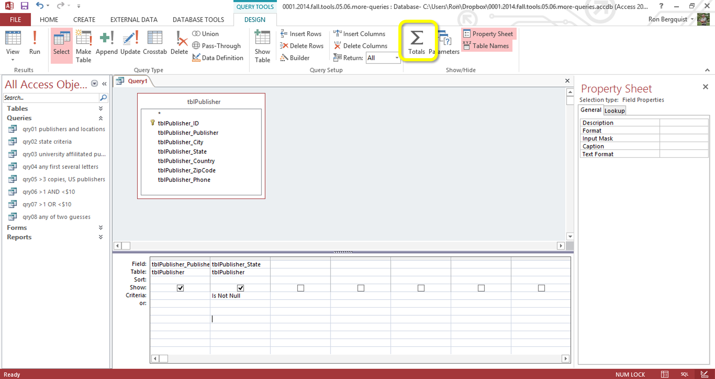Screen dimensions: 715x379
Task: Click the Pass-Through query button
Action: [216, 46]
